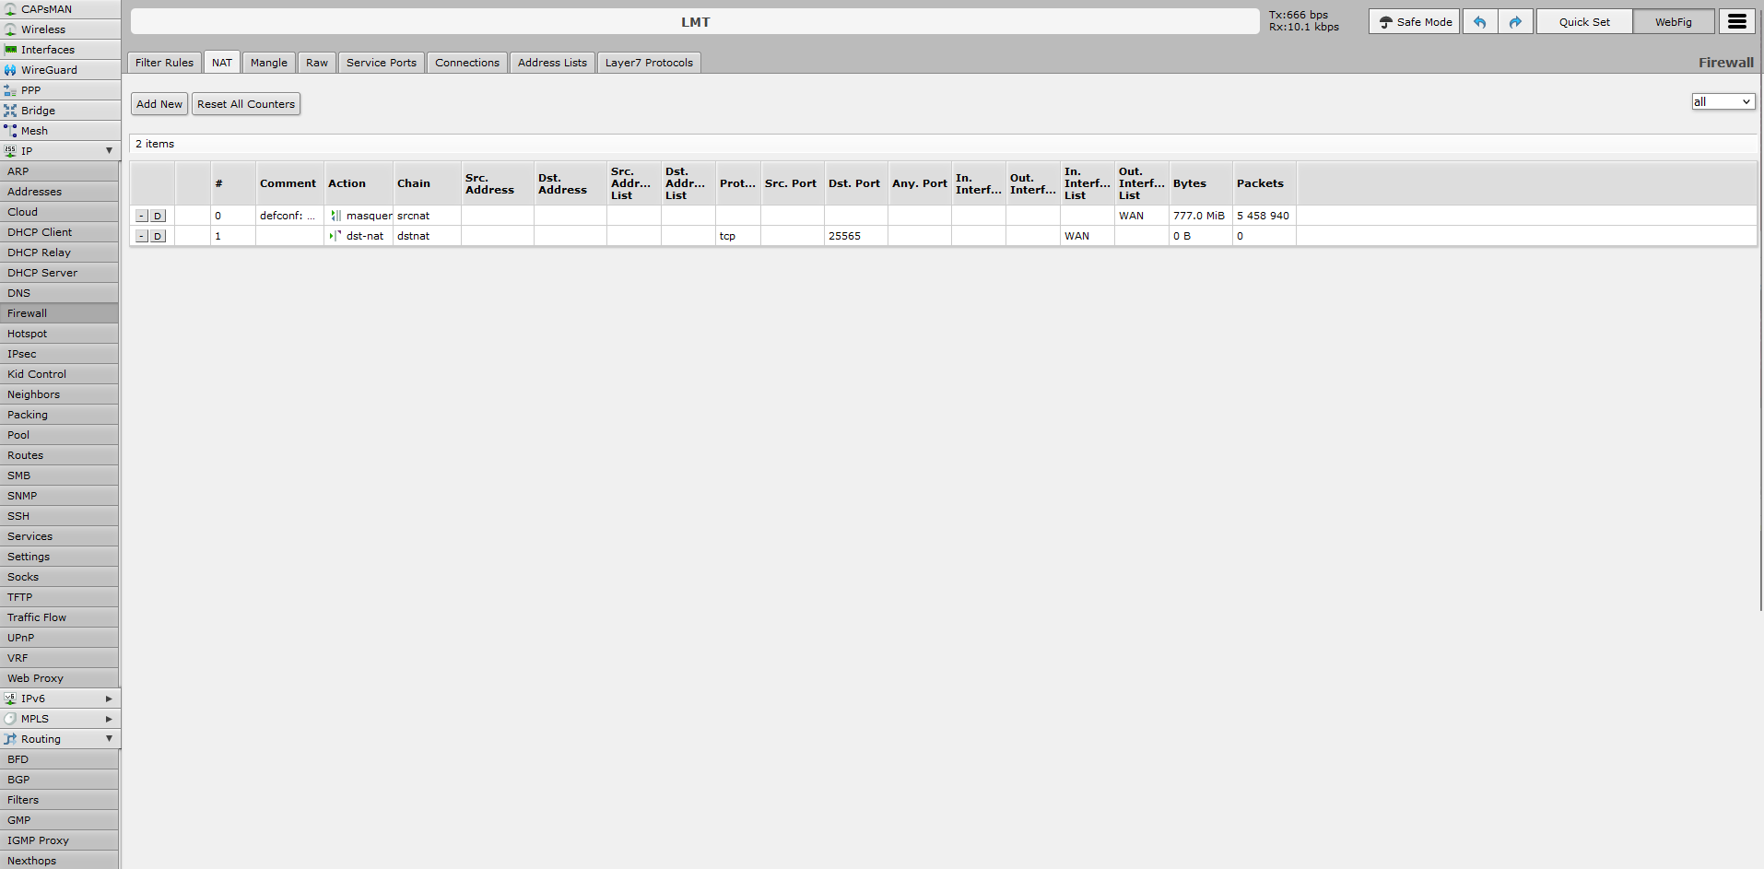The width and height of the screenshot is (1764, 869).
Task: Click the Add New button
Action: click(159, 104)
